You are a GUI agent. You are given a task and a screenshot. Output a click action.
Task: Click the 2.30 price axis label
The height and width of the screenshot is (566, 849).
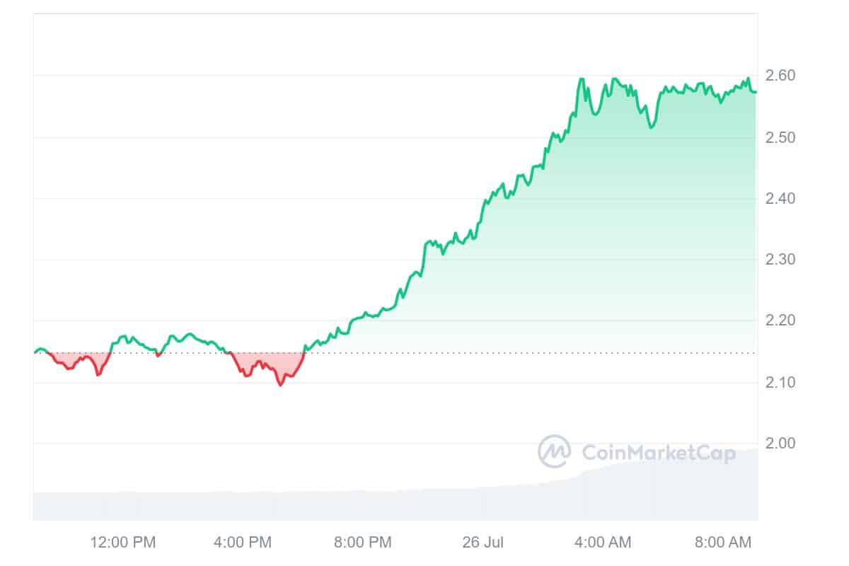coord(781,260)
